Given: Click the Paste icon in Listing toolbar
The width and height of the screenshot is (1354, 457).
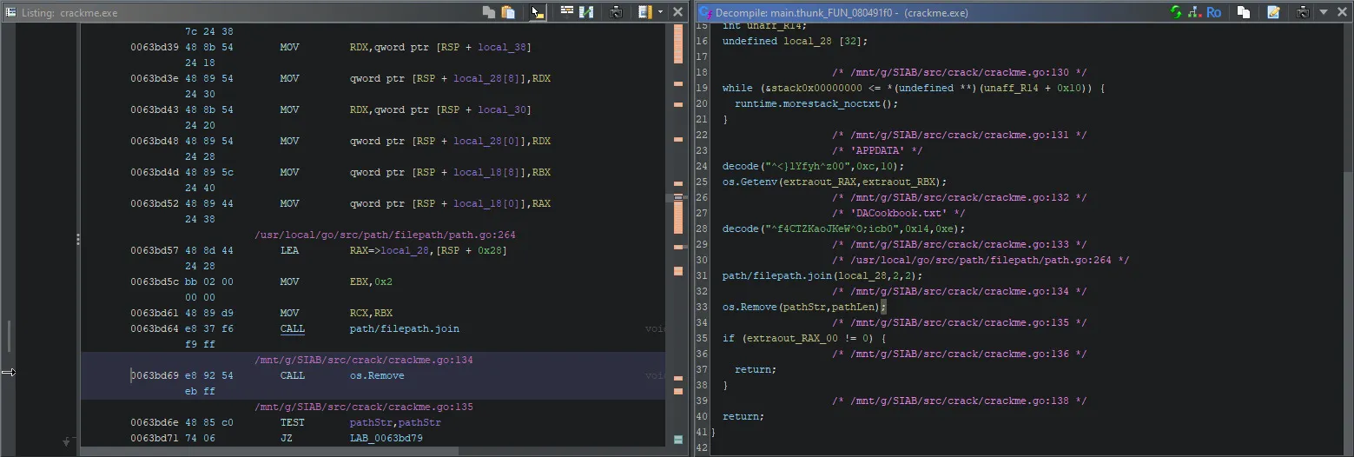Looking at the screenshot, I should pyautogui.click(x=509, y=12).
